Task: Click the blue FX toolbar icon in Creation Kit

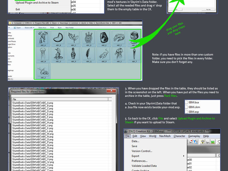Action: click(x=196, y=142)
